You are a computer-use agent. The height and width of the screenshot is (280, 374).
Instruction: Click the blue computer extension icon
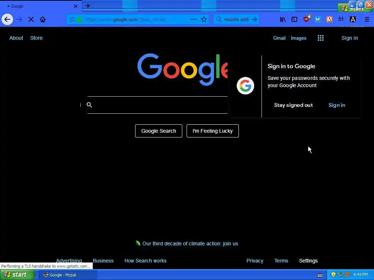(318, 20)
